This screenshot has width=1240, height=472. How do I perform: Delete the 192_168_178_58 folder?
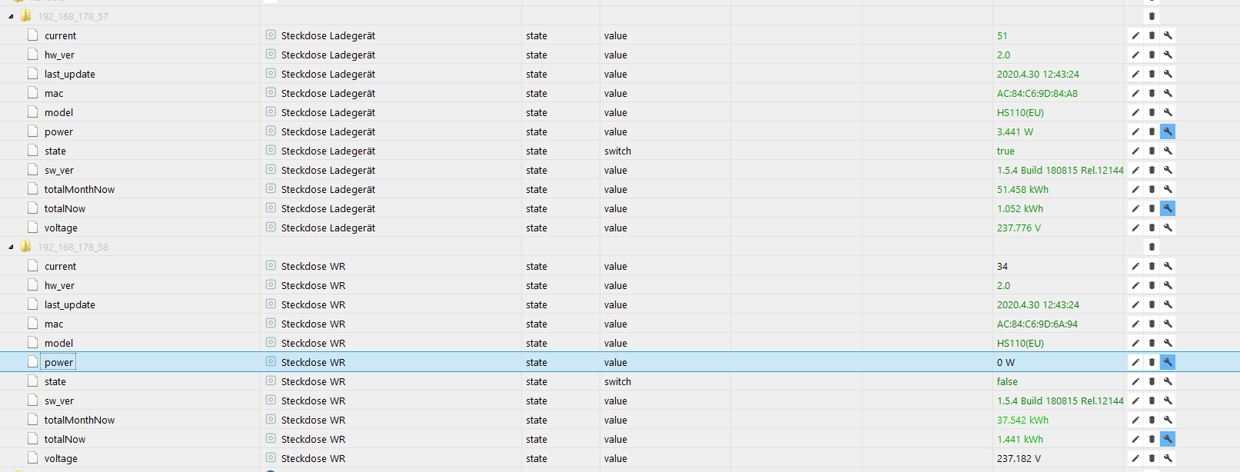pyautogui.click(x=1152, y=247)
